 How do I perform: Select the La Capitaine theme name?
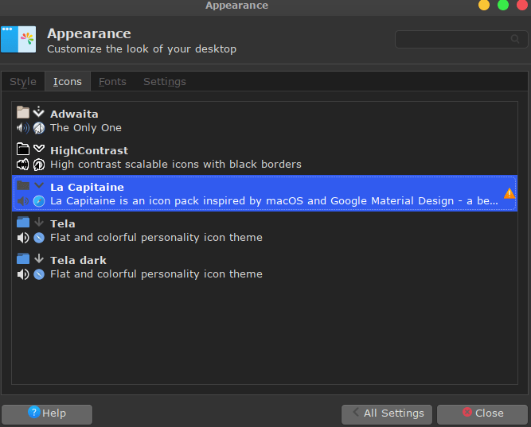click(87, 187)
